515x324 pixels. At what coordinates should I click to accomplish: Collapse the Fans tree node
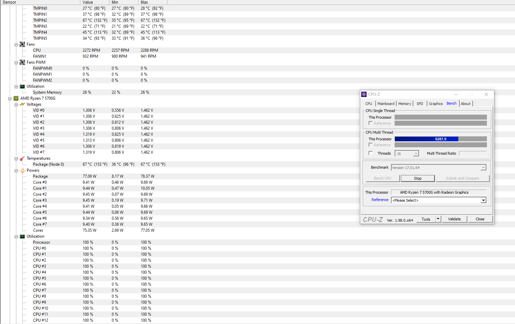tap(16, 45)
